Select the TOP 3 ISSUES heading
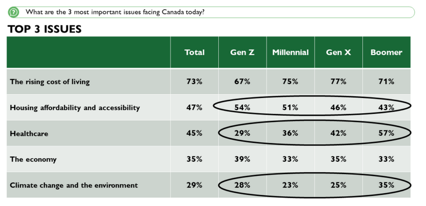426x206 pixels. 45,29
